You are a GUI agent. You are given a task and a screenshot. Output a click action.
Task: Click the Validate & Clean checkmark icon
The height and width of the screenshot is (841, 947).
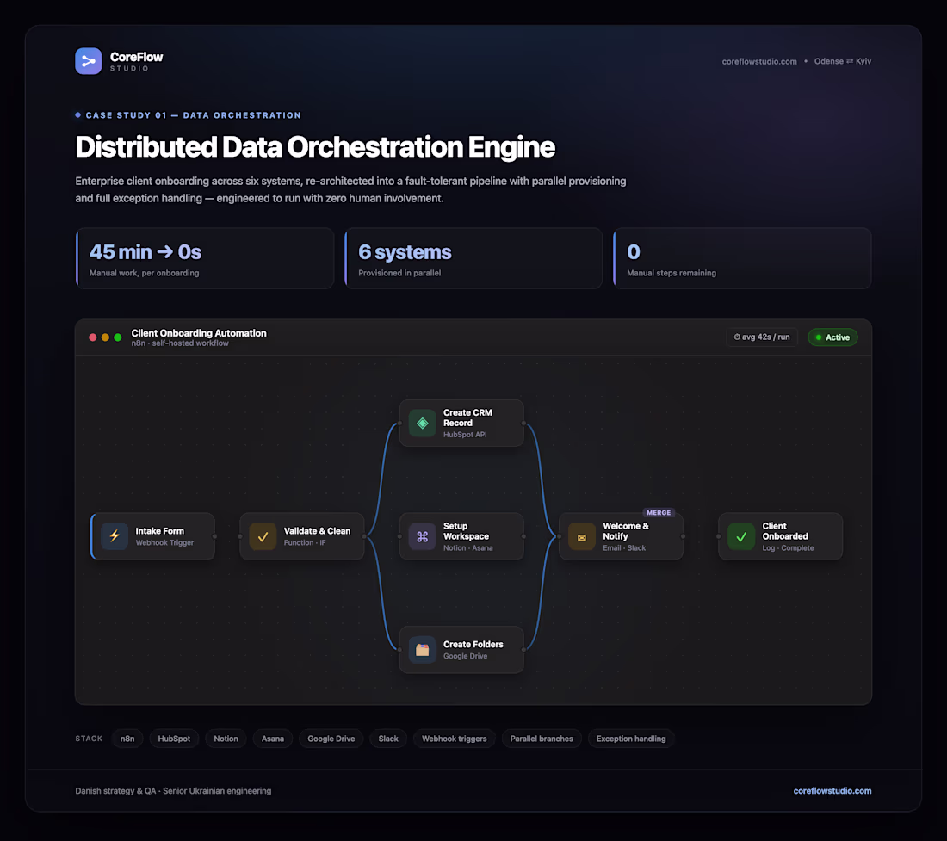point(263,536)
